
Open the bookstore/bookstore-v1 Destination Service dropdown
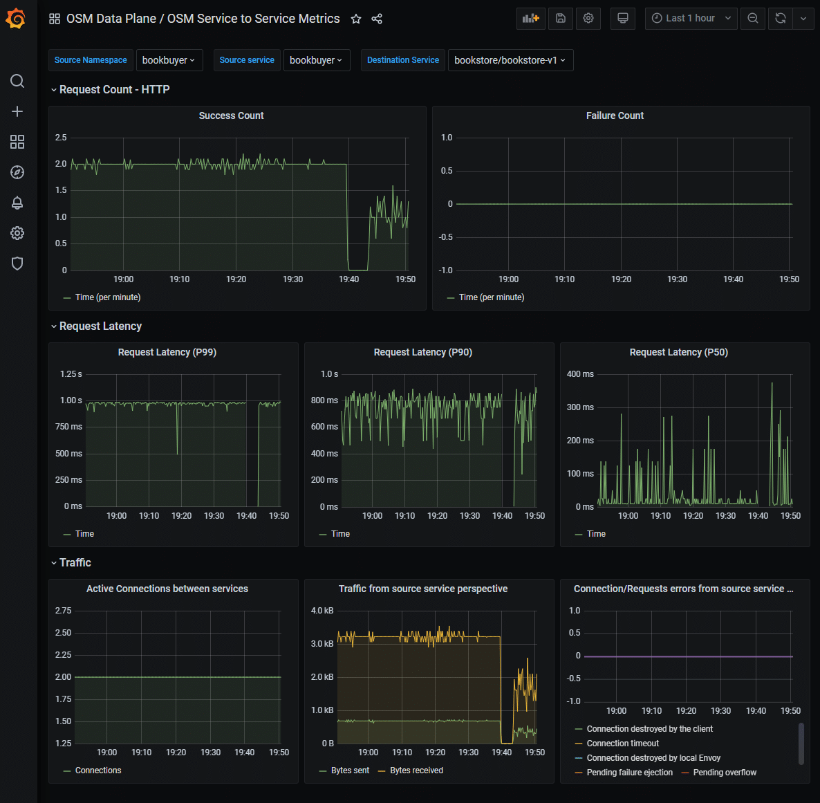click(x=510, y=60)
